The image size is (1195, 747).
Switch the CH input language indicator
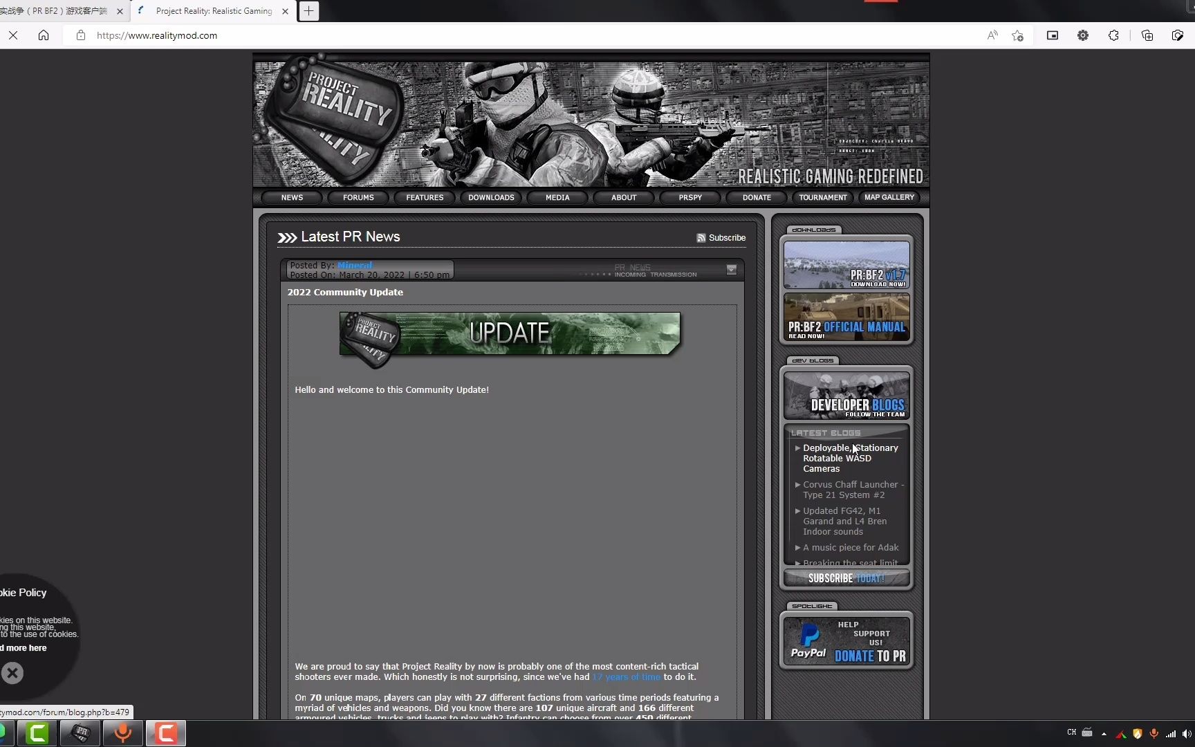pos(1072,732)
